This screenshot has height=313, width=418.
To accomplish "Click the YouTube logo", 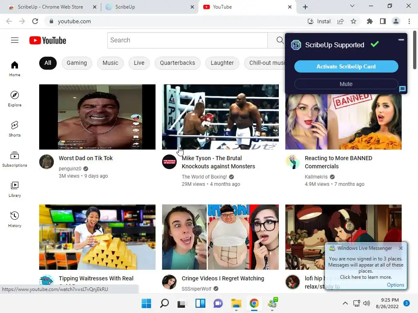I will (x=48, y=40).
